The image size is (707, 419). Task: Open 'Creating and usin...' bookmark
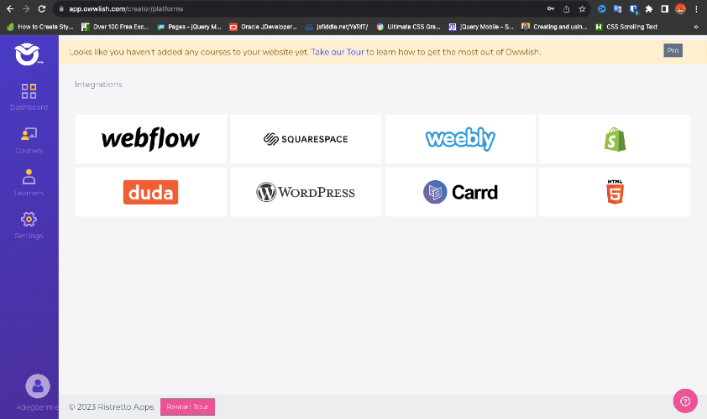(554, 27)
